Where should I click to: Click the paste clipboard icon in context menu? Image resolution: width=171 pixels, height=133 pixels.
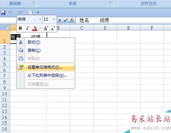21,58
